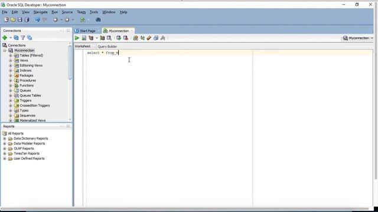This screenshot has height=212, width=378.
Task: Open the Explain Plan dropdown arrow
Action: tap(97, 38)
